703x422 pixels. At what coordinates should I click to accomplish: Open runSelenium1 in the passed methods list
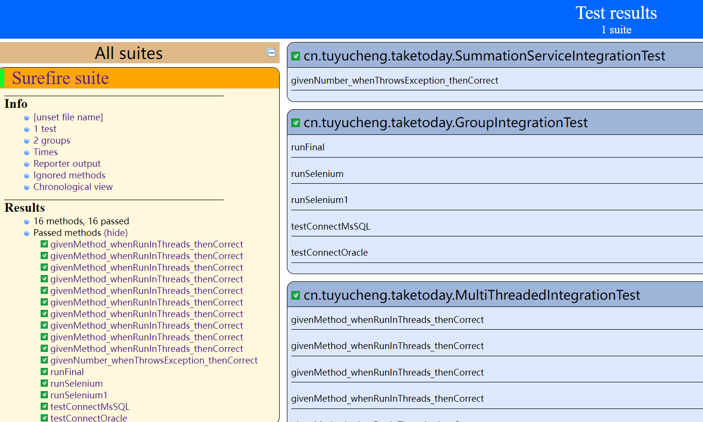(x=79, y=395)
